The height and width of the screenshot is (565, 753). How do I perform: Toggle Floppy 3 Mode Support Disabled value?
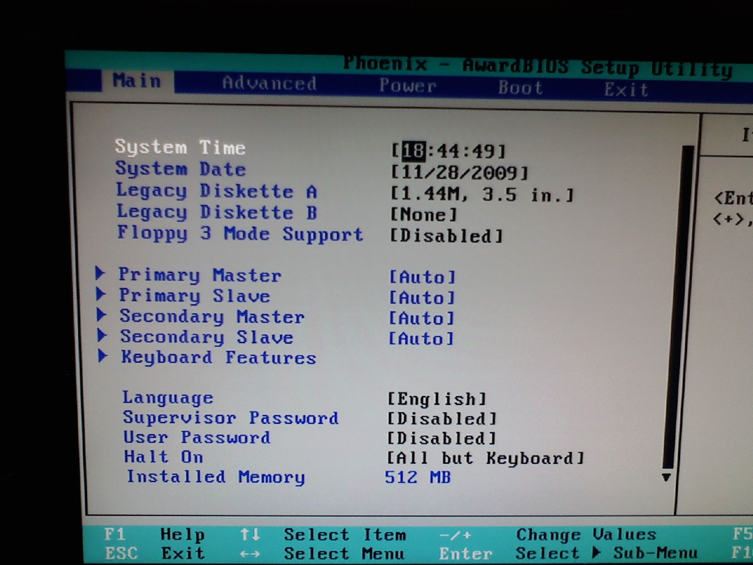[447, 236]
